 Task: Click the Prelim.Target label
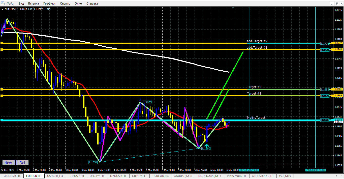[256, 118]
